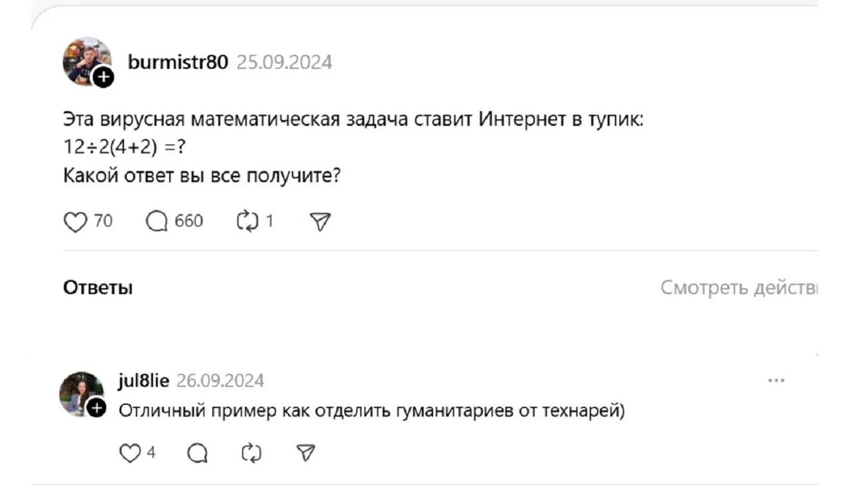Open the Смотреть действия link
Image resolution: width=849 pixels, height=485 pixels.
point(739,288)
